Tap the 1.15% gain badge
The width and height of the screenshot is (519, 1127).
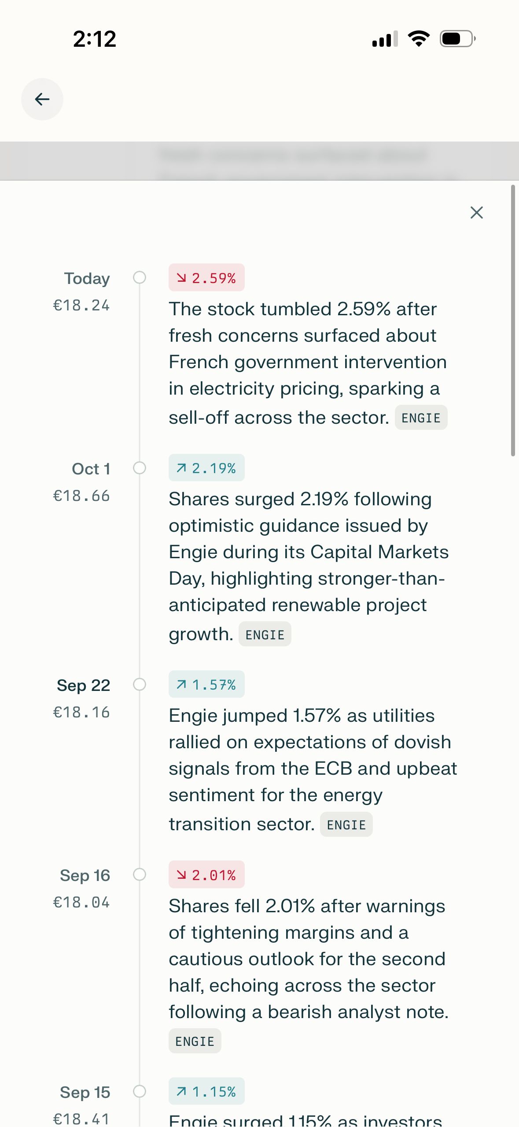pyautogui.click(x=206, y=1091)
